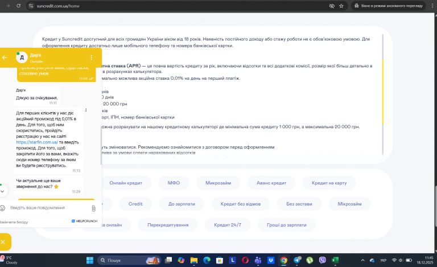Focus the chat message input field
The width and height of the screenshot is (437, 267).
pos(49,208)
